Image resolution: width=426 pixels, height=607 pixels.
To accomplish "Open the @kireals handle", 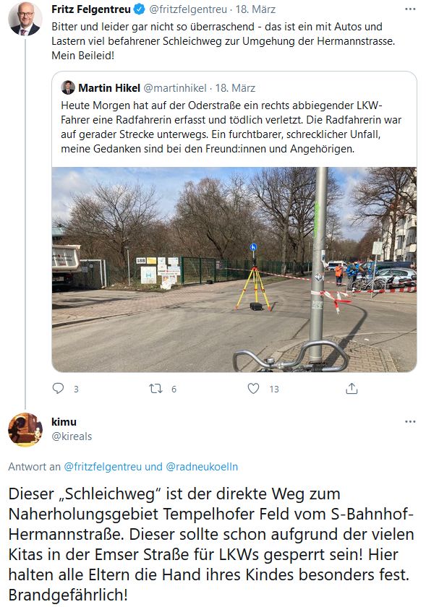I will point(72,436).
